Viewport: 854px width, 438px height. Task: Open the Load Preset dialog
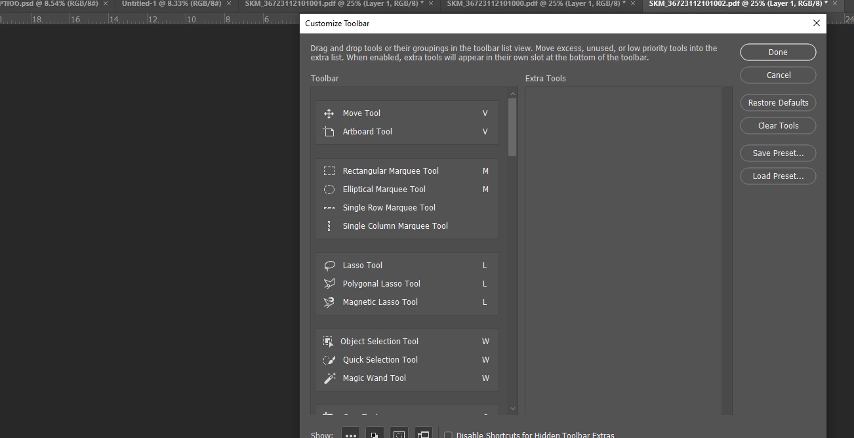tap(778, 176)
